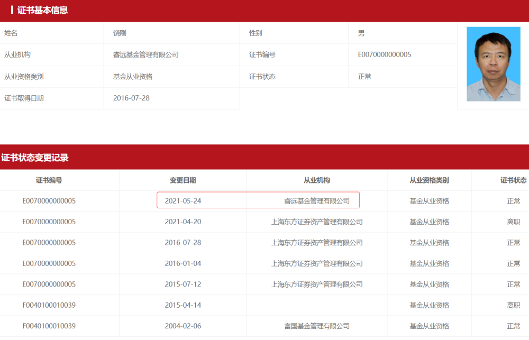Select the change date 2021-04-20
This screenshot has width=529, height=340.
pyautogui.click(x=183, y=222)
